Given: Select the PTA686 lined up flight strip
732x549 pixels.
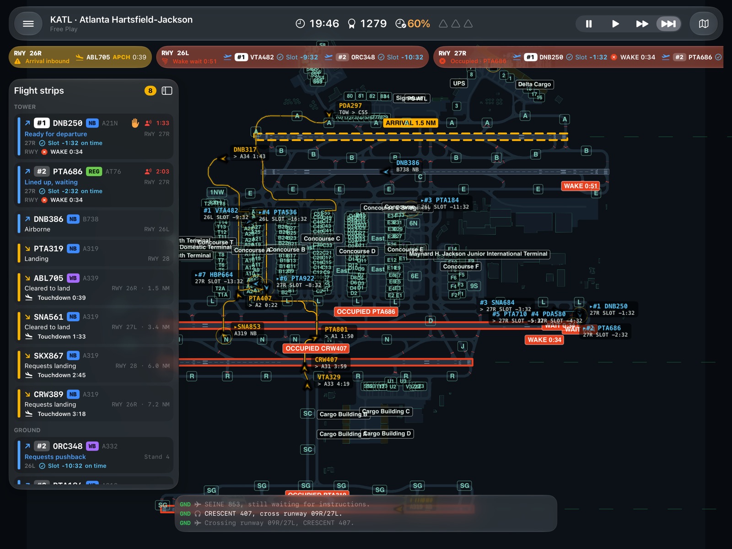Looking at the screenshot, I should click(x=94, y=185).
